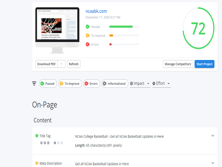Open Manage Competitors
The height and width of the screenshot is (167, 222).
(178, 64)
